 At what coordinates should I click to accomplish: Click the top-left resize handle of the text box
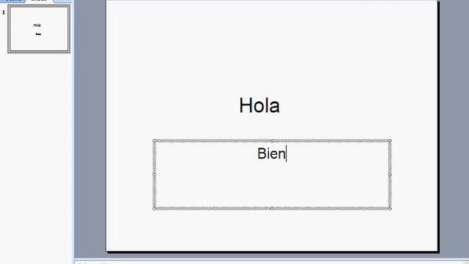[155, 141]
